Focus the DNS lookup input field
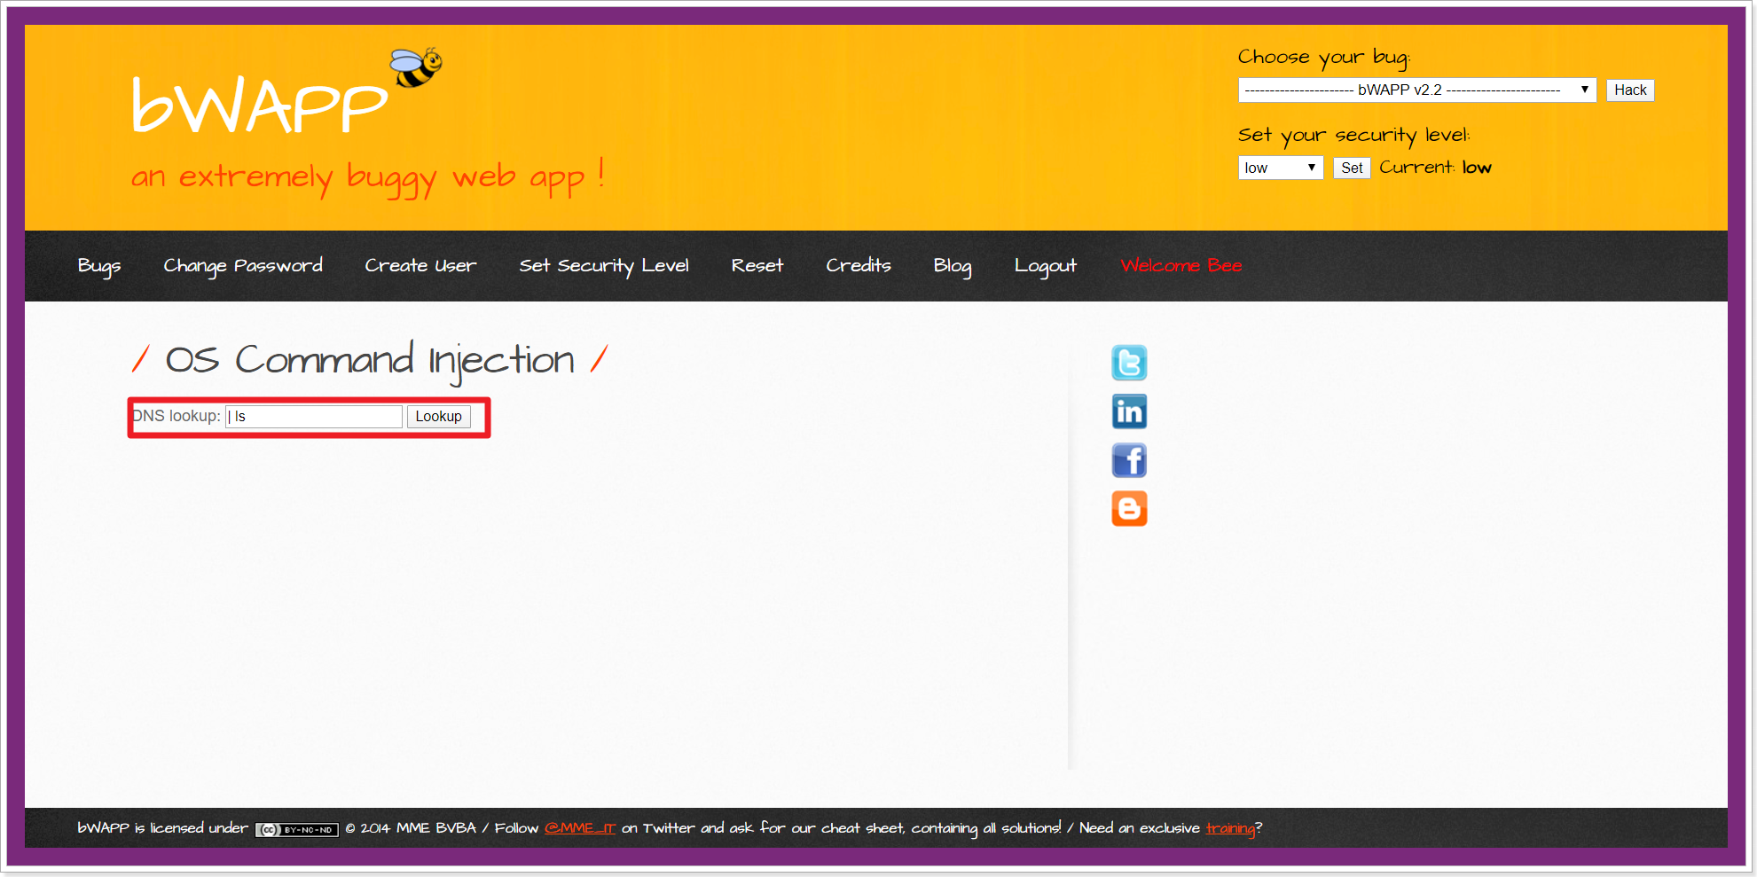The width and height of the screenshot is (1757, 877). 314,417
